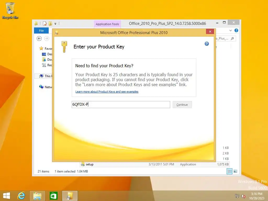This screenshot has width=268, height=201.
Task: Click the Properties quick access icon
Action: click(x=45, y=23)
